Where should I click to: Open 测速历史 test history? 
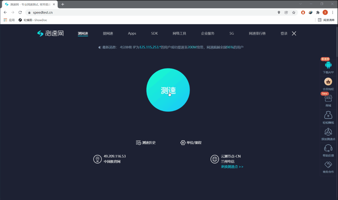coord(146,143)
